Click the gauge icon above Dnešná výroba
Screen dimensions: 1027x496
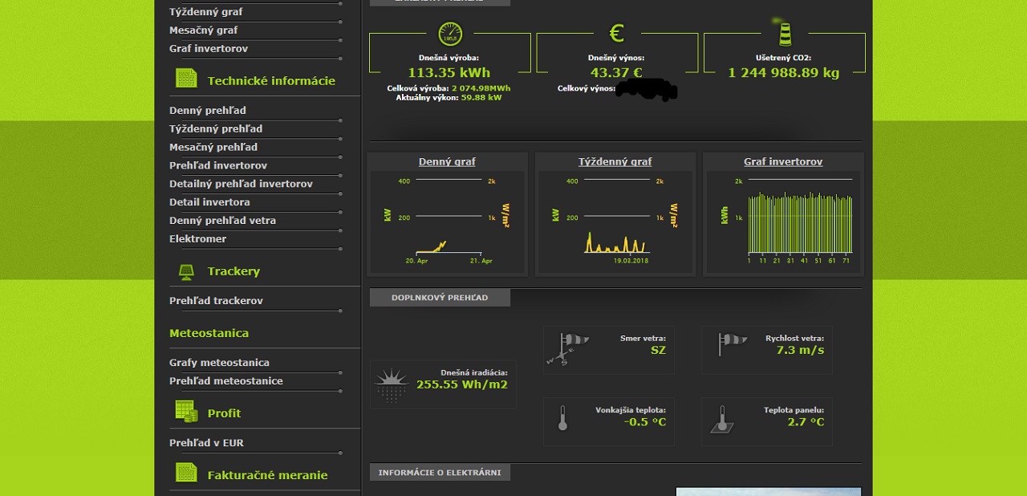(450, 34)
